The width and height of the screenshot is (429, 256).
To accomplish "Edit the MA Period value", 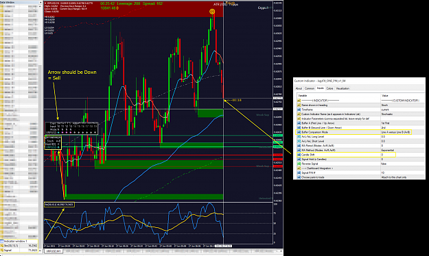I will click(402, 146).
